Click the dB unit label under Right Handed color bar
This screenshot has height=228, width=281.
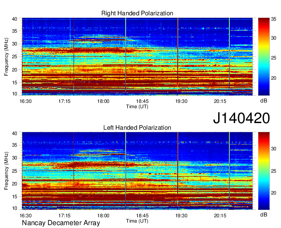(x=264, y=101)
